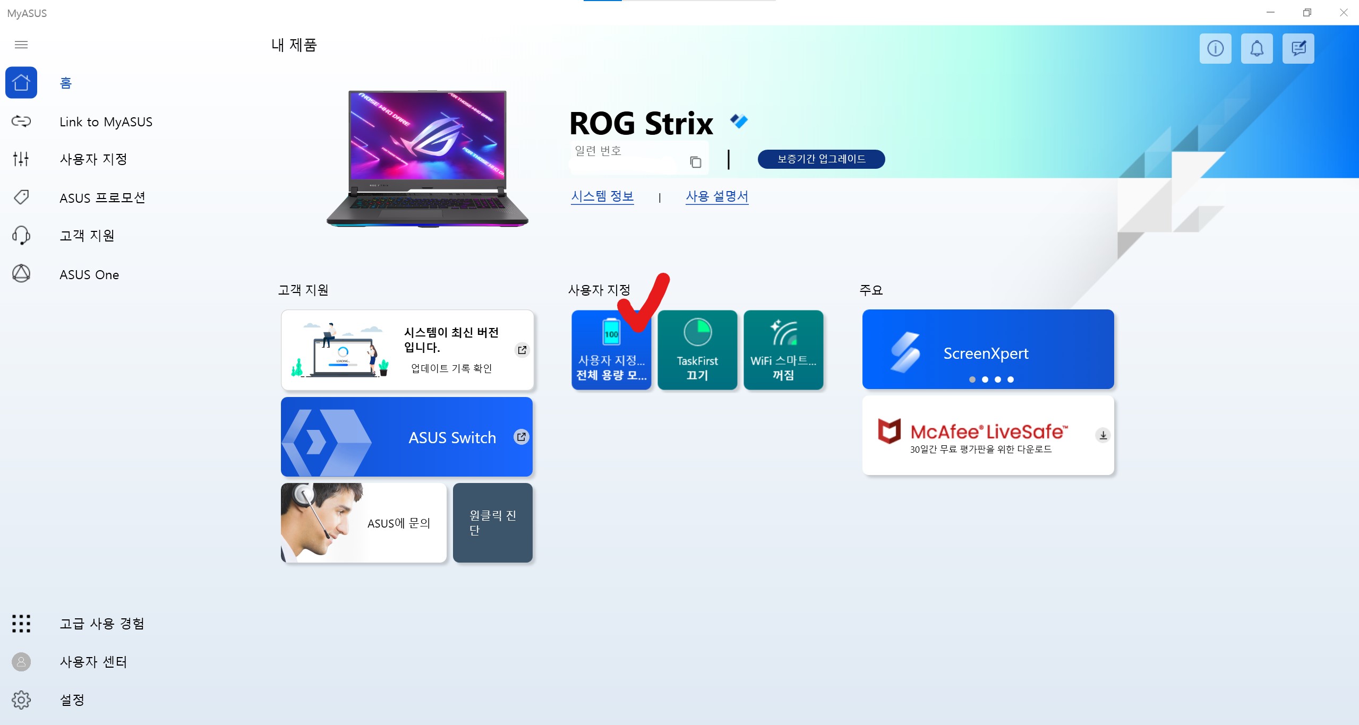This screenshot has width=1359, height=725.
Task: Select 홈 in the sidebar
Action: [66, 83]
